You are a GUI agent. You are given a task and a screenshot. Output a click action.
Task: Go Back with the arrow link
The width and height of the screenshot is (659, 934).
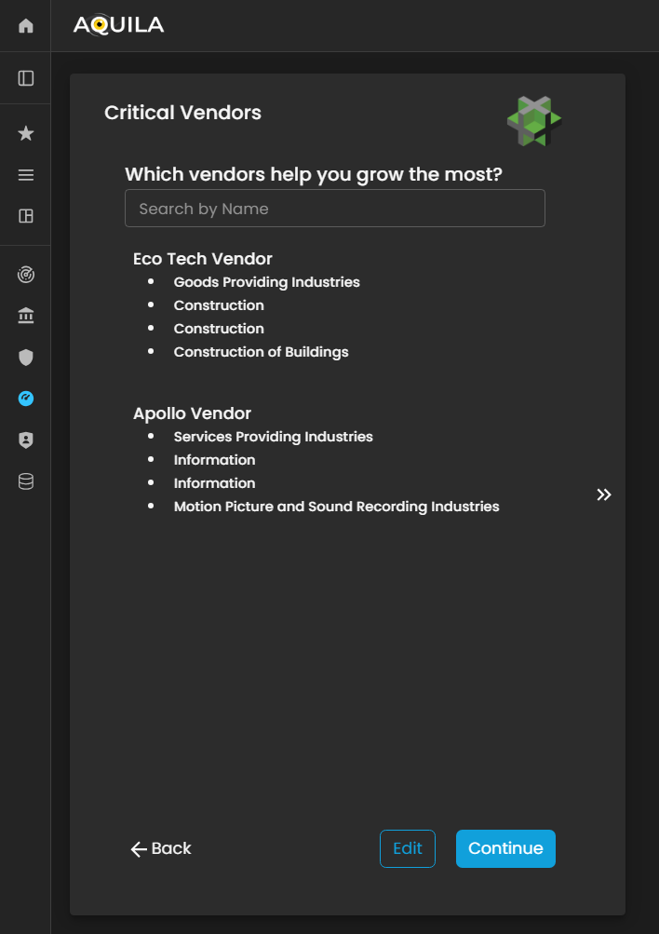point(161,848)
